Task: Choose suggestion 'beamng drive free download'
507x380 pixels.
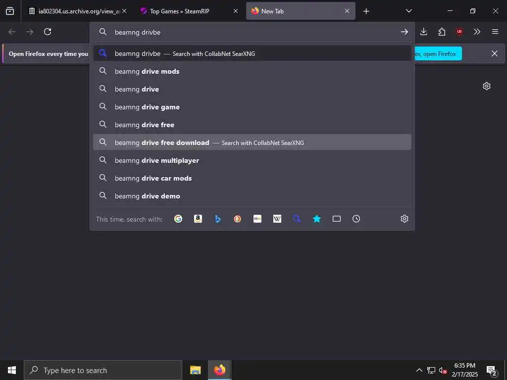Action: pyautogui.click(x=252, y=142)
